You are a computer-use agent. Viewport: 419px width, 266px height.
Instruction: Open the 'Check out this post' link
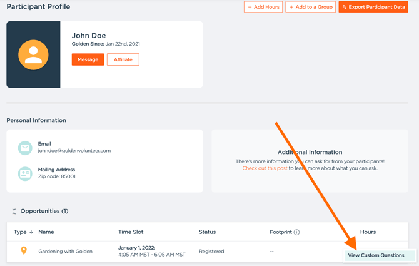pyautogui.click(x=265, y=168)
